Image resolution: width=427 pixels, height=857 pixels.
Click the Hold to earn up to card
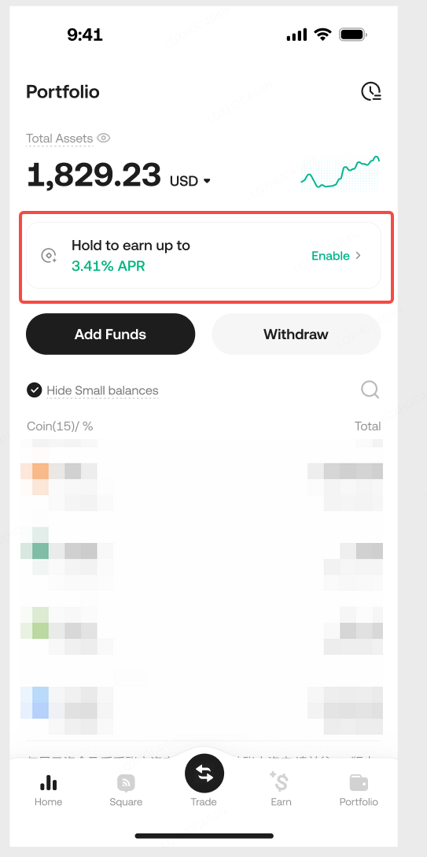203,255
